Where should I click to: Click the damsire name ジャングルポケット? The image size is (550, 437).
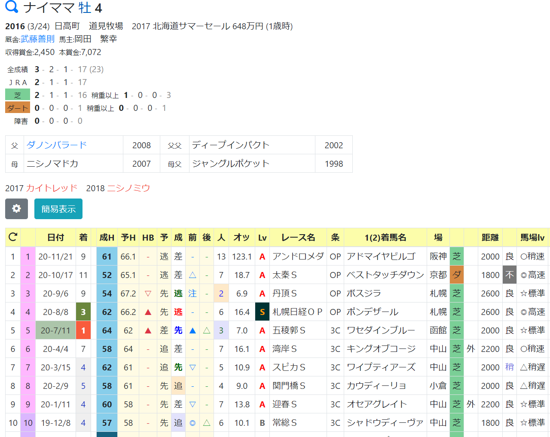(231, 164)
